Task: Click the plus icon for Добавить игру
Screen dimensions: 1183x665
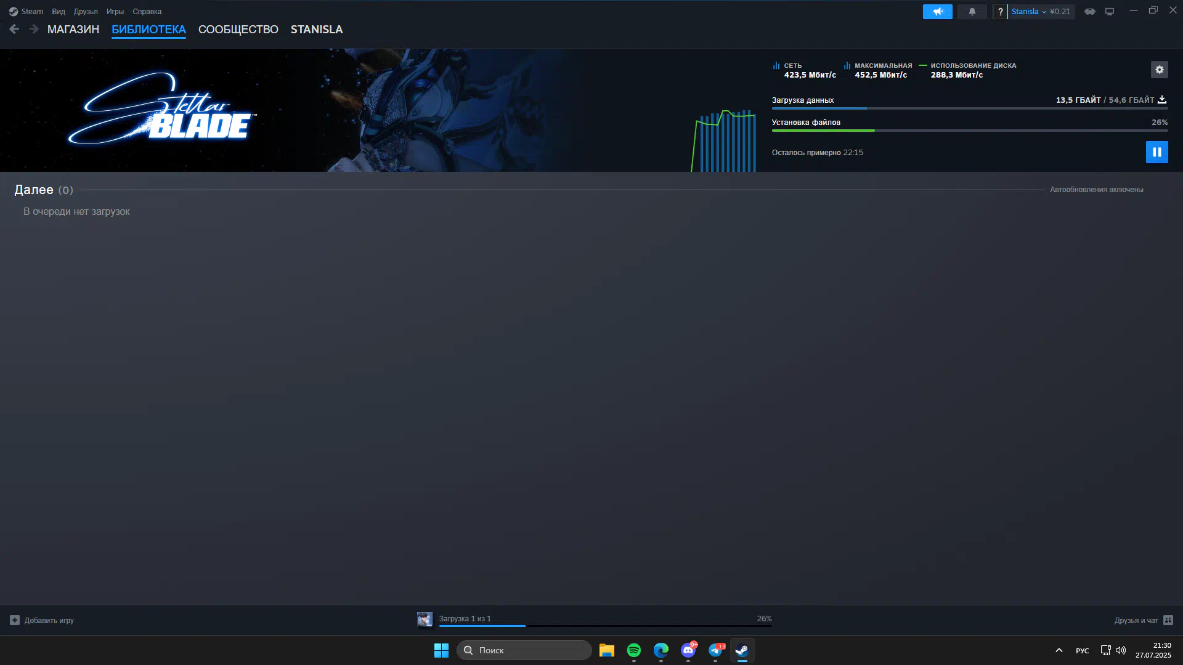Action: (15, 620)
